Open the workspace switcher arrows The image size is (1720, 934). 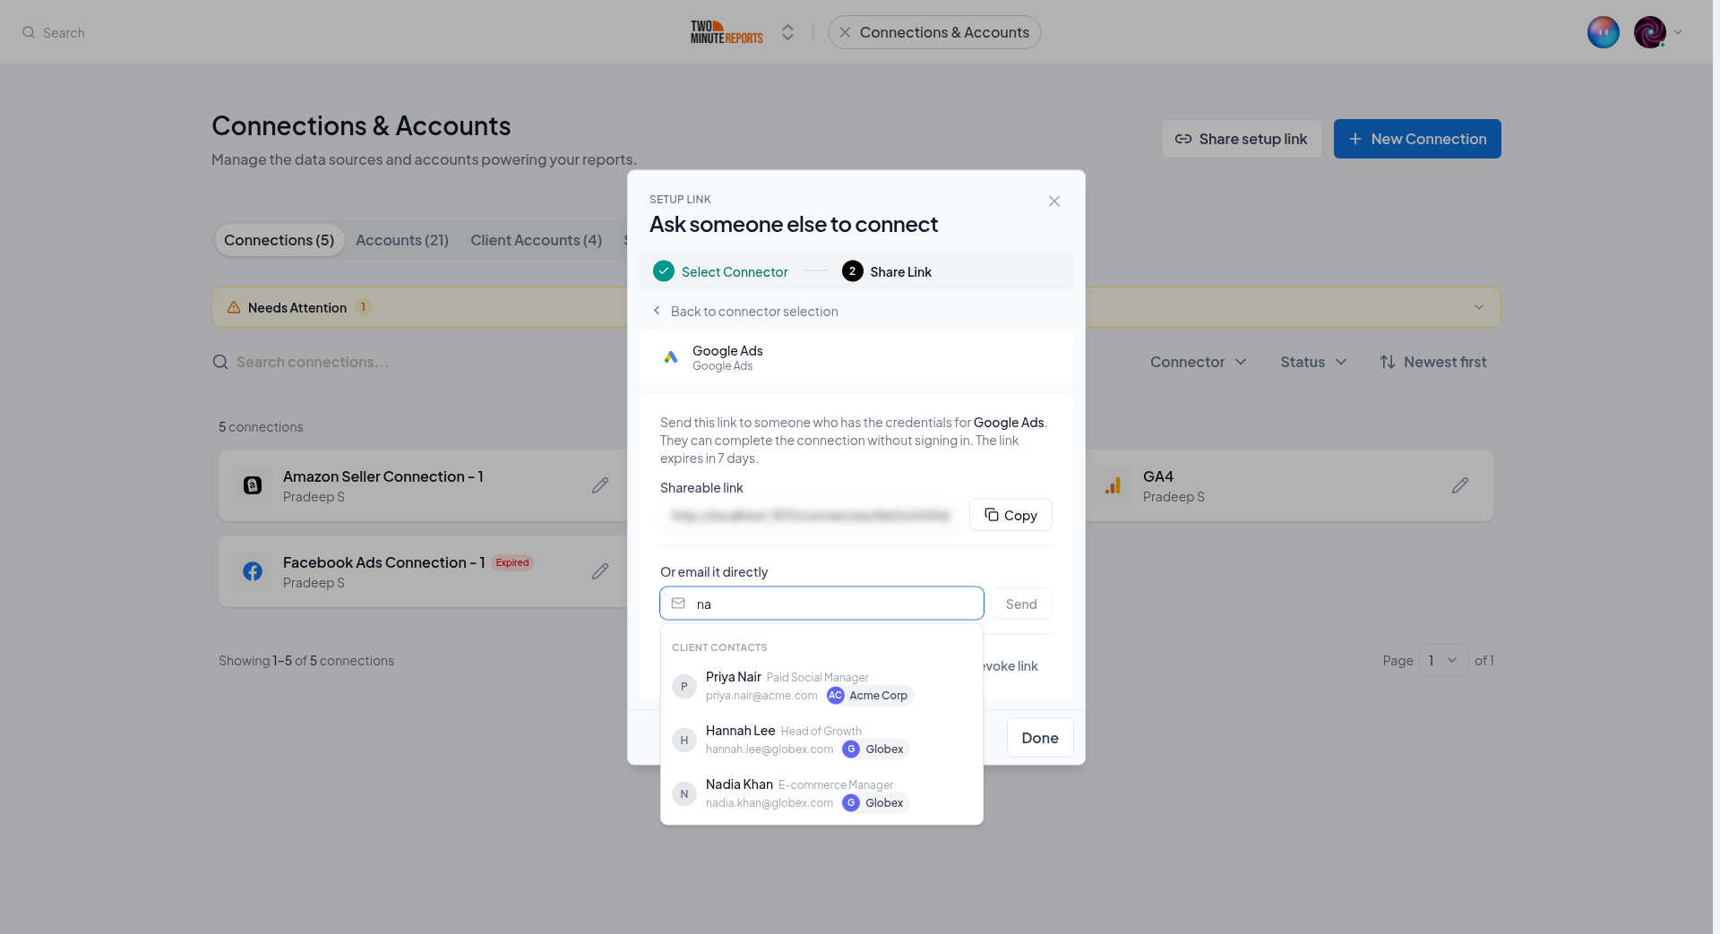click(787, 32)
